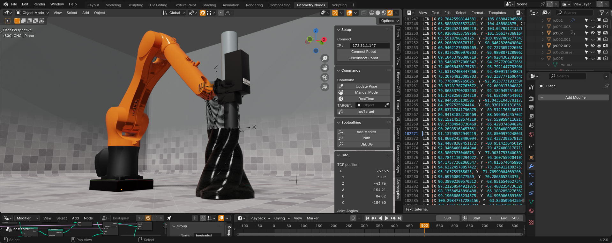This screenshot has height=243, width=612.
Task: Collapse the Setup panel
Action: 339,30
